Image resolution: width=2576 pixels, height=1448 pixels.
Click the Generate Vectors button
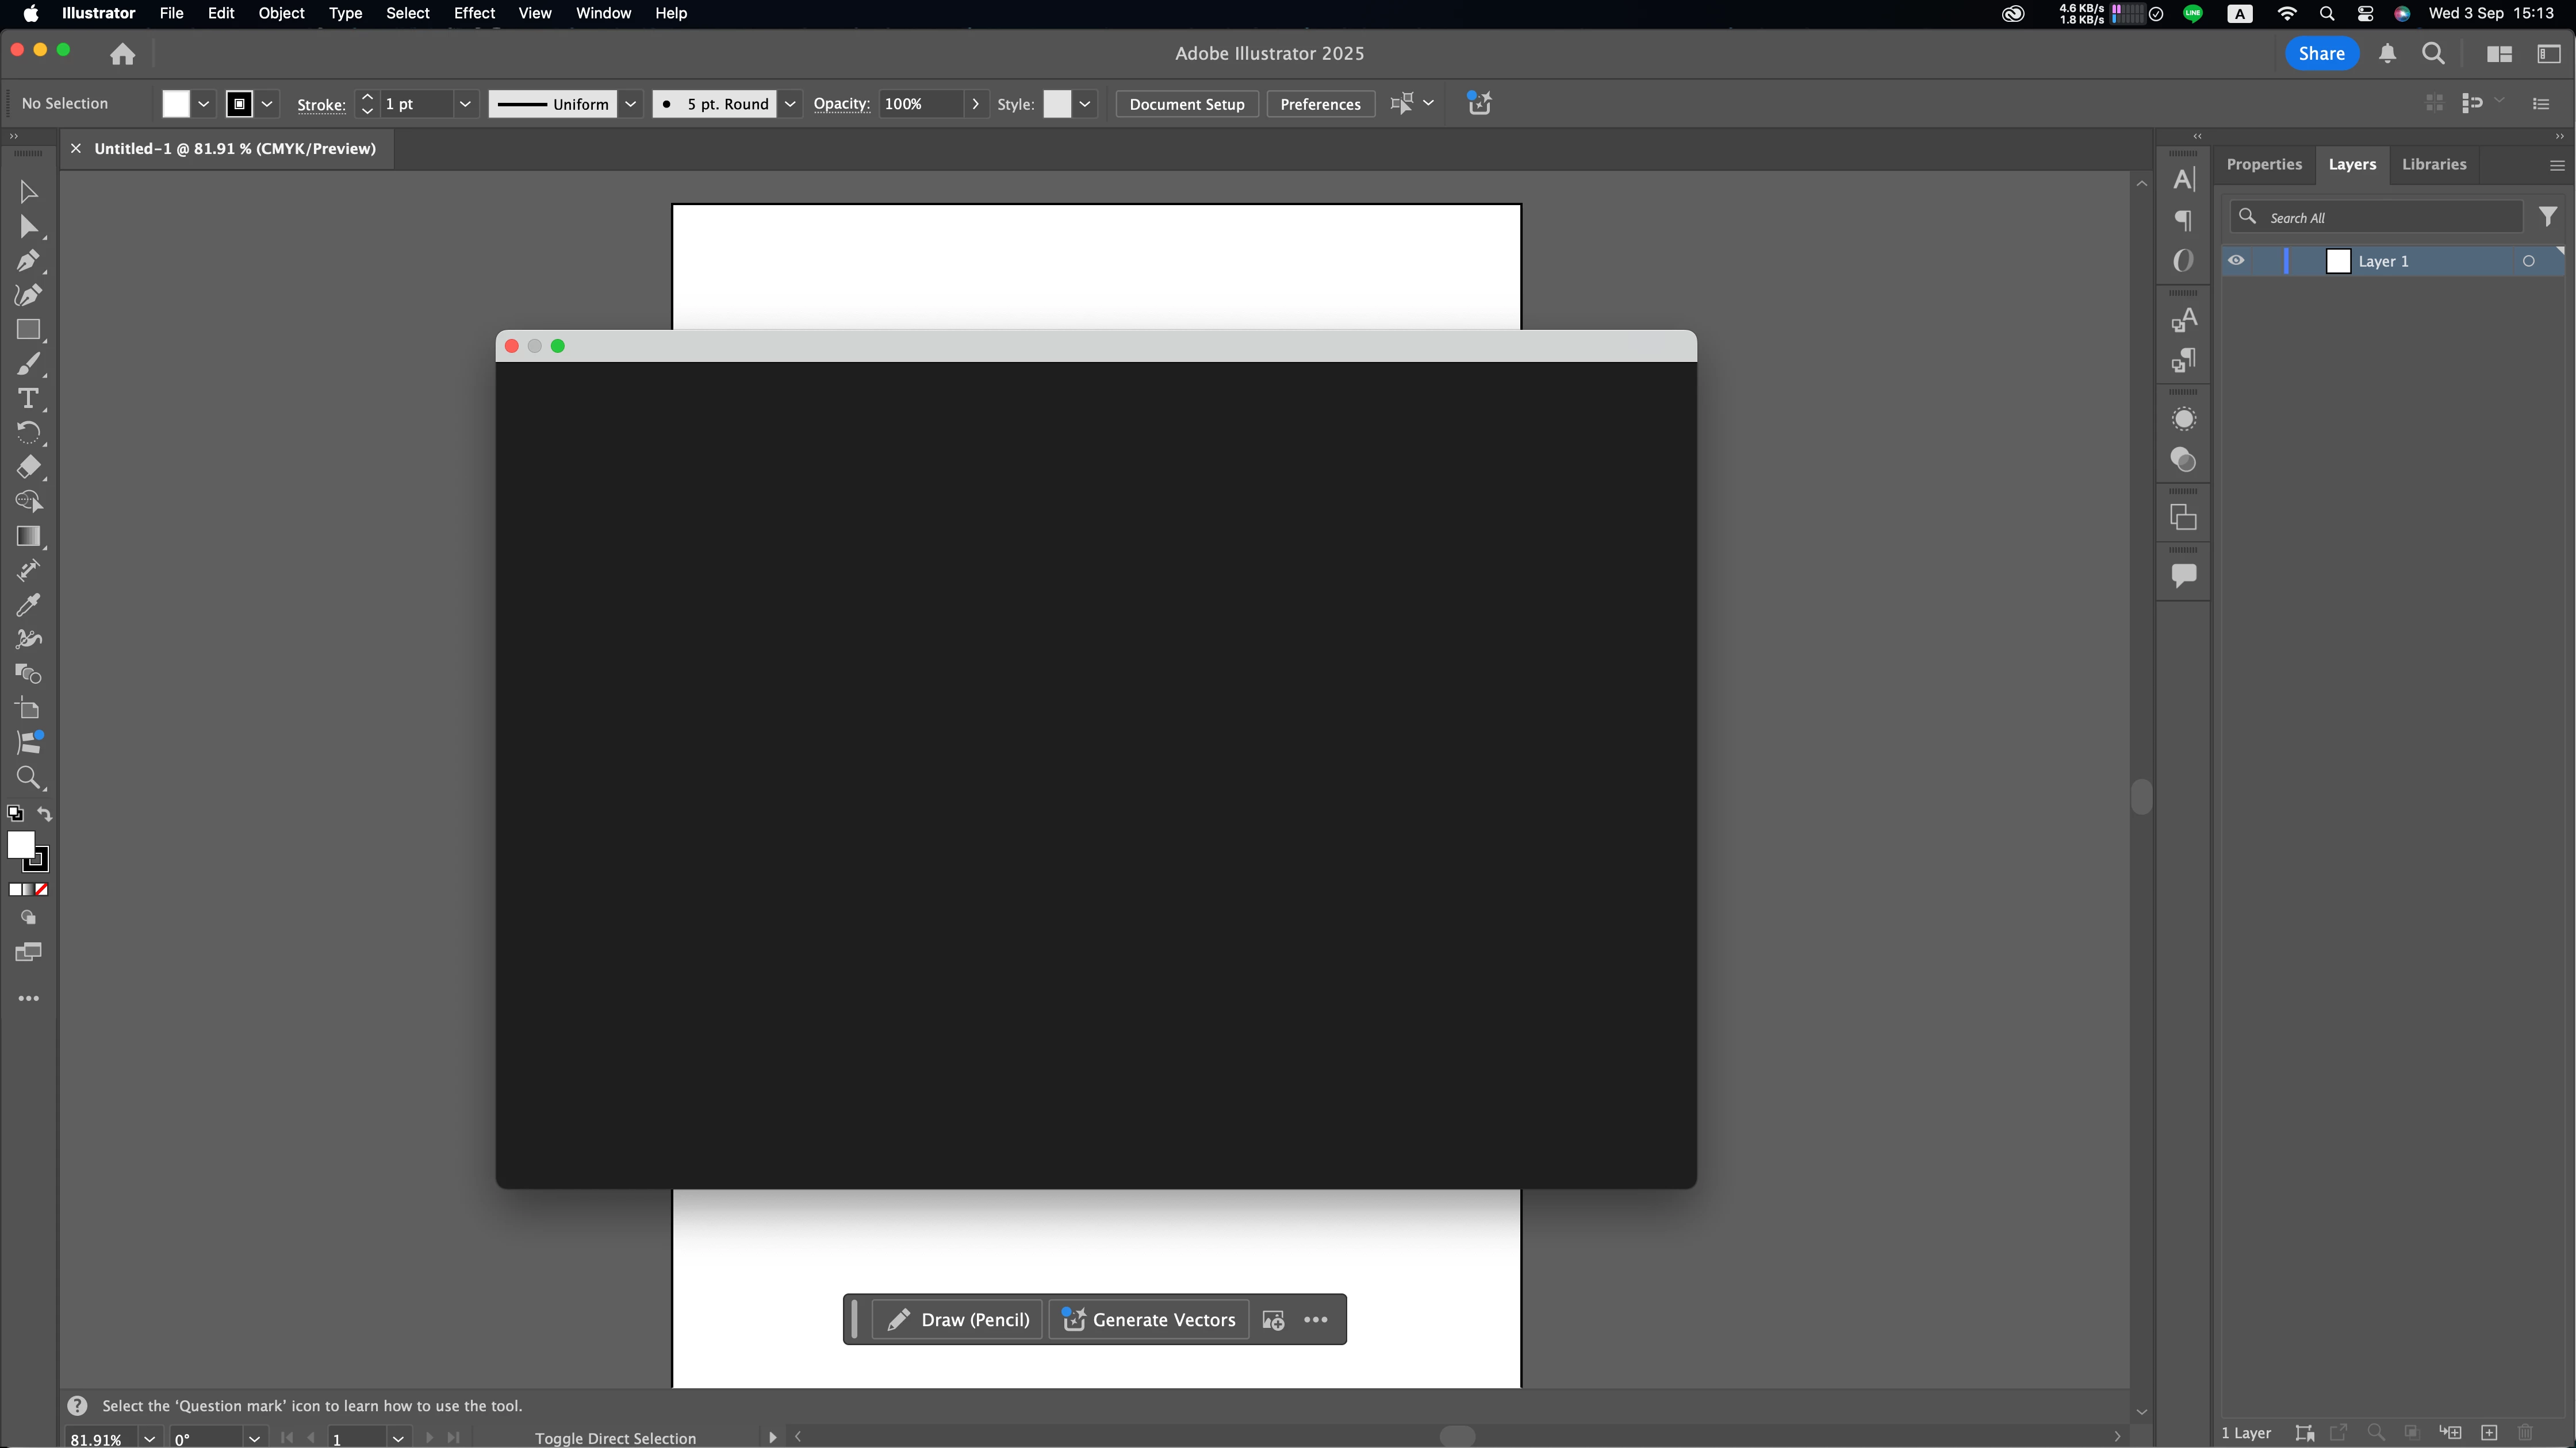1148,1319
